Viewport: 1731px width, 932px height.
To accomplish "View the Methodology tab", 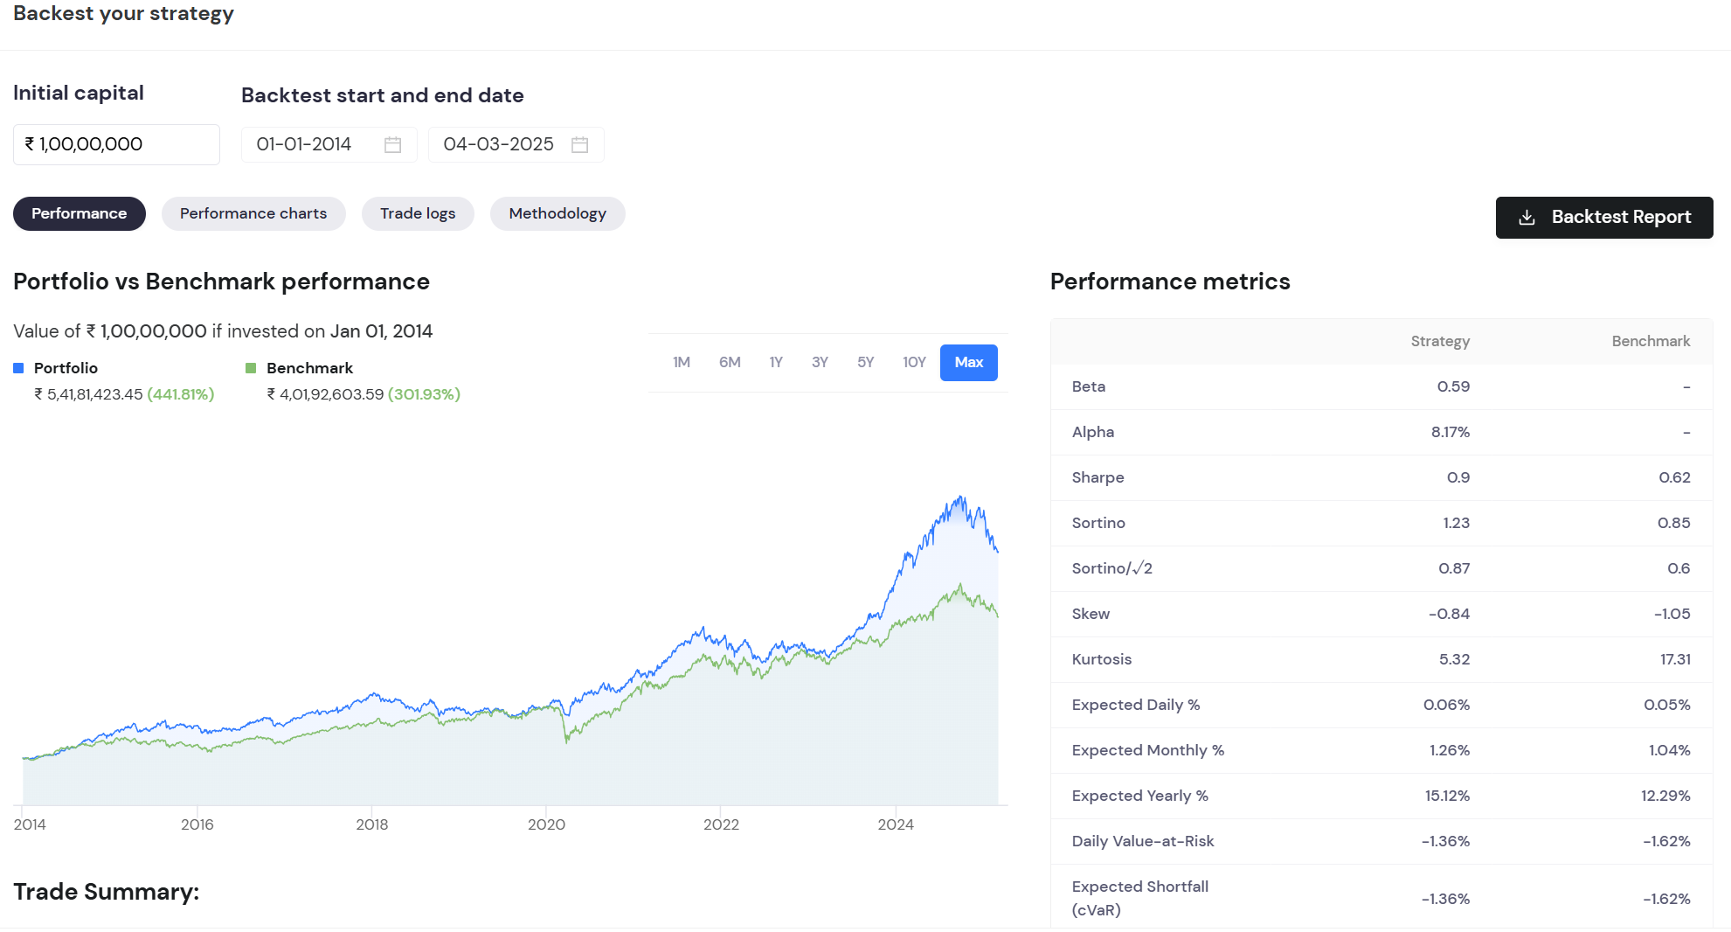I will click(557, 214).
